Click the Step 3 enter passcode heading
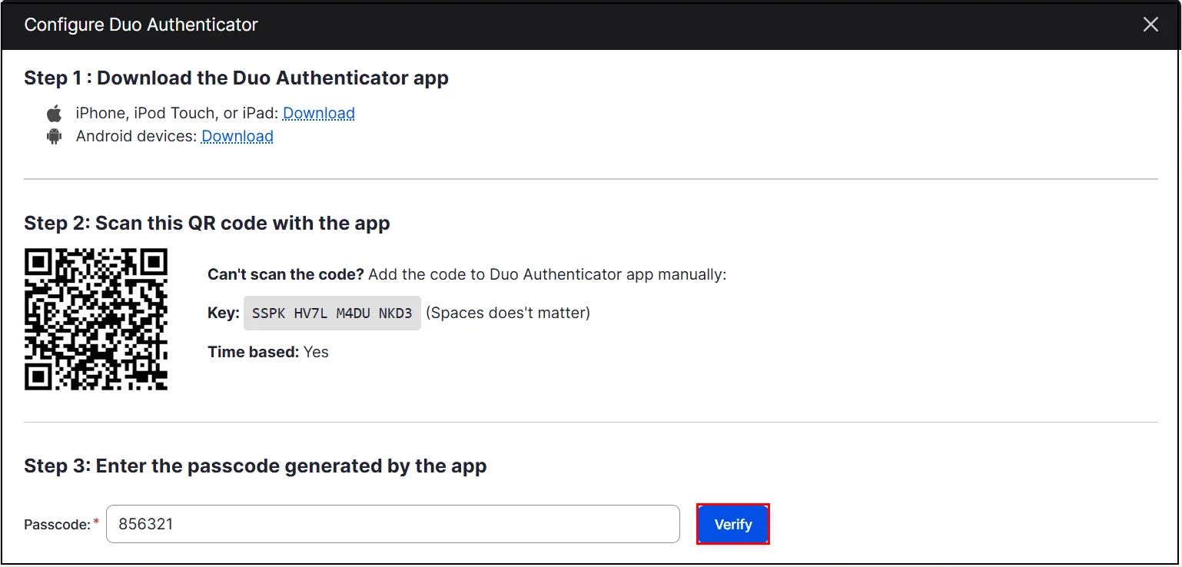The width and height of the screenshot is (1182, 567). (255, 466)
